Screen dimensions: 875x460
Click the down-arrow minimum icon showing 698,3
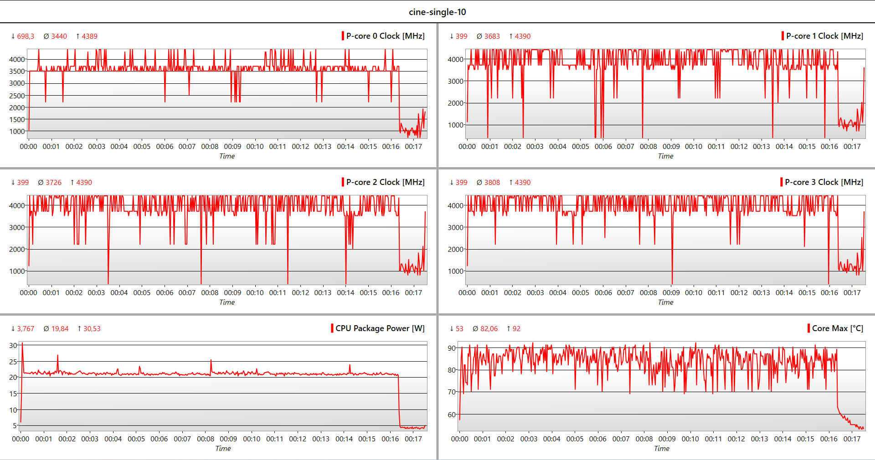[x=13, y=36]
